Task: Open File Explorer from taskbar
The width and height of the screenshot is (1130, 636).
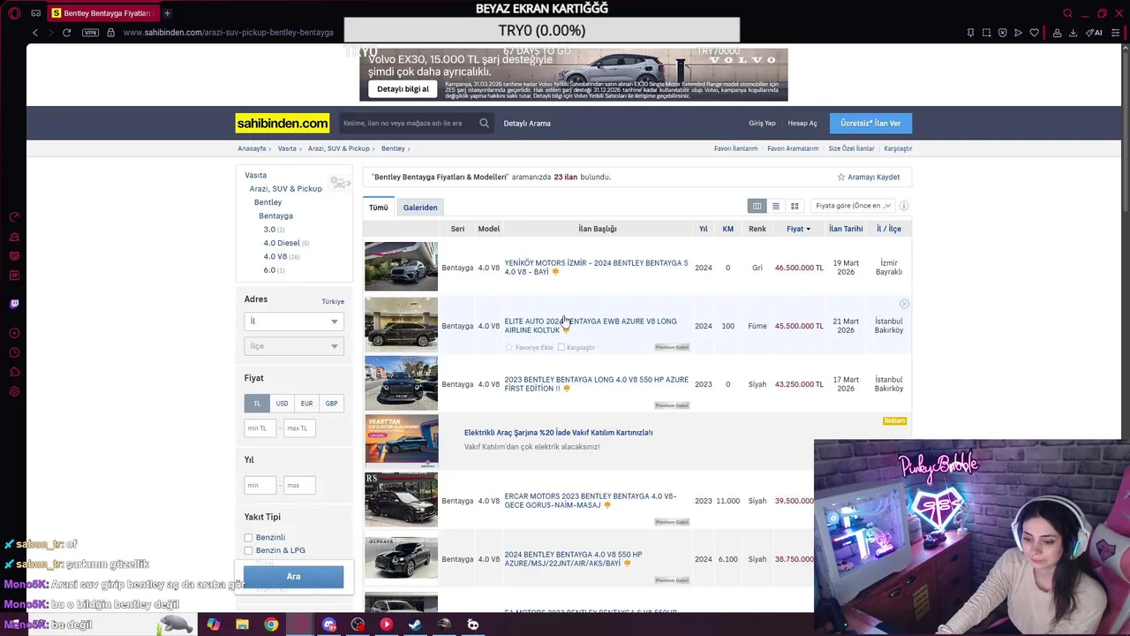Action: tap(242, 625)
